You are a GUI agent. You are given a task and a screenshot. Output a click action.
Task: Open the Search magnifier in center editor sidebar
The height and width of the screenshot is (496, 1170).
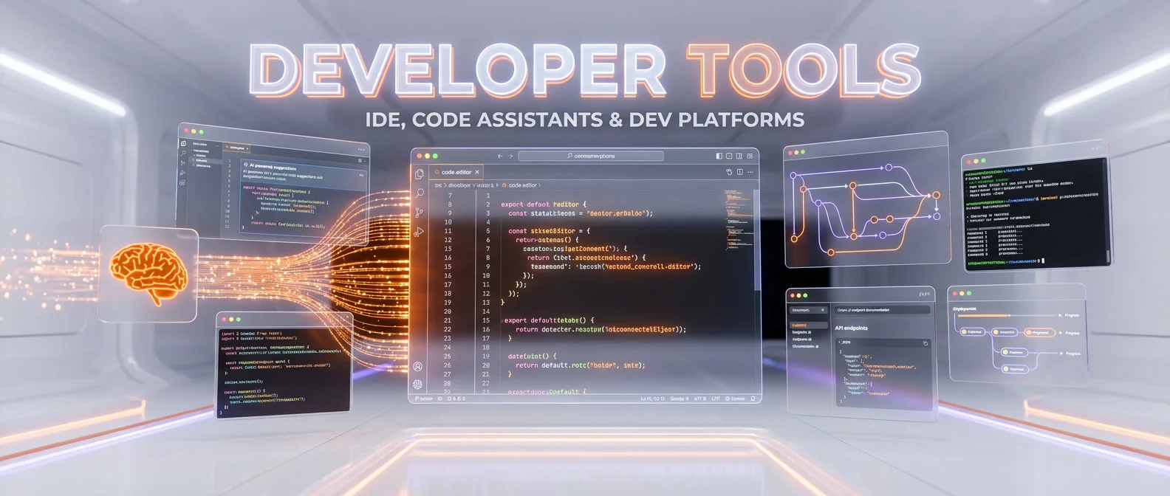(x=420, y=193)
